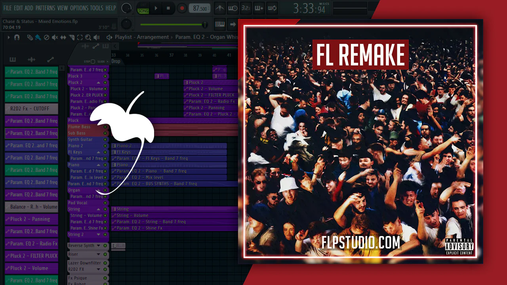This screenshot has width=507, height=285.
Task: Click the automation icon above track headers
Action: point(95,46)
